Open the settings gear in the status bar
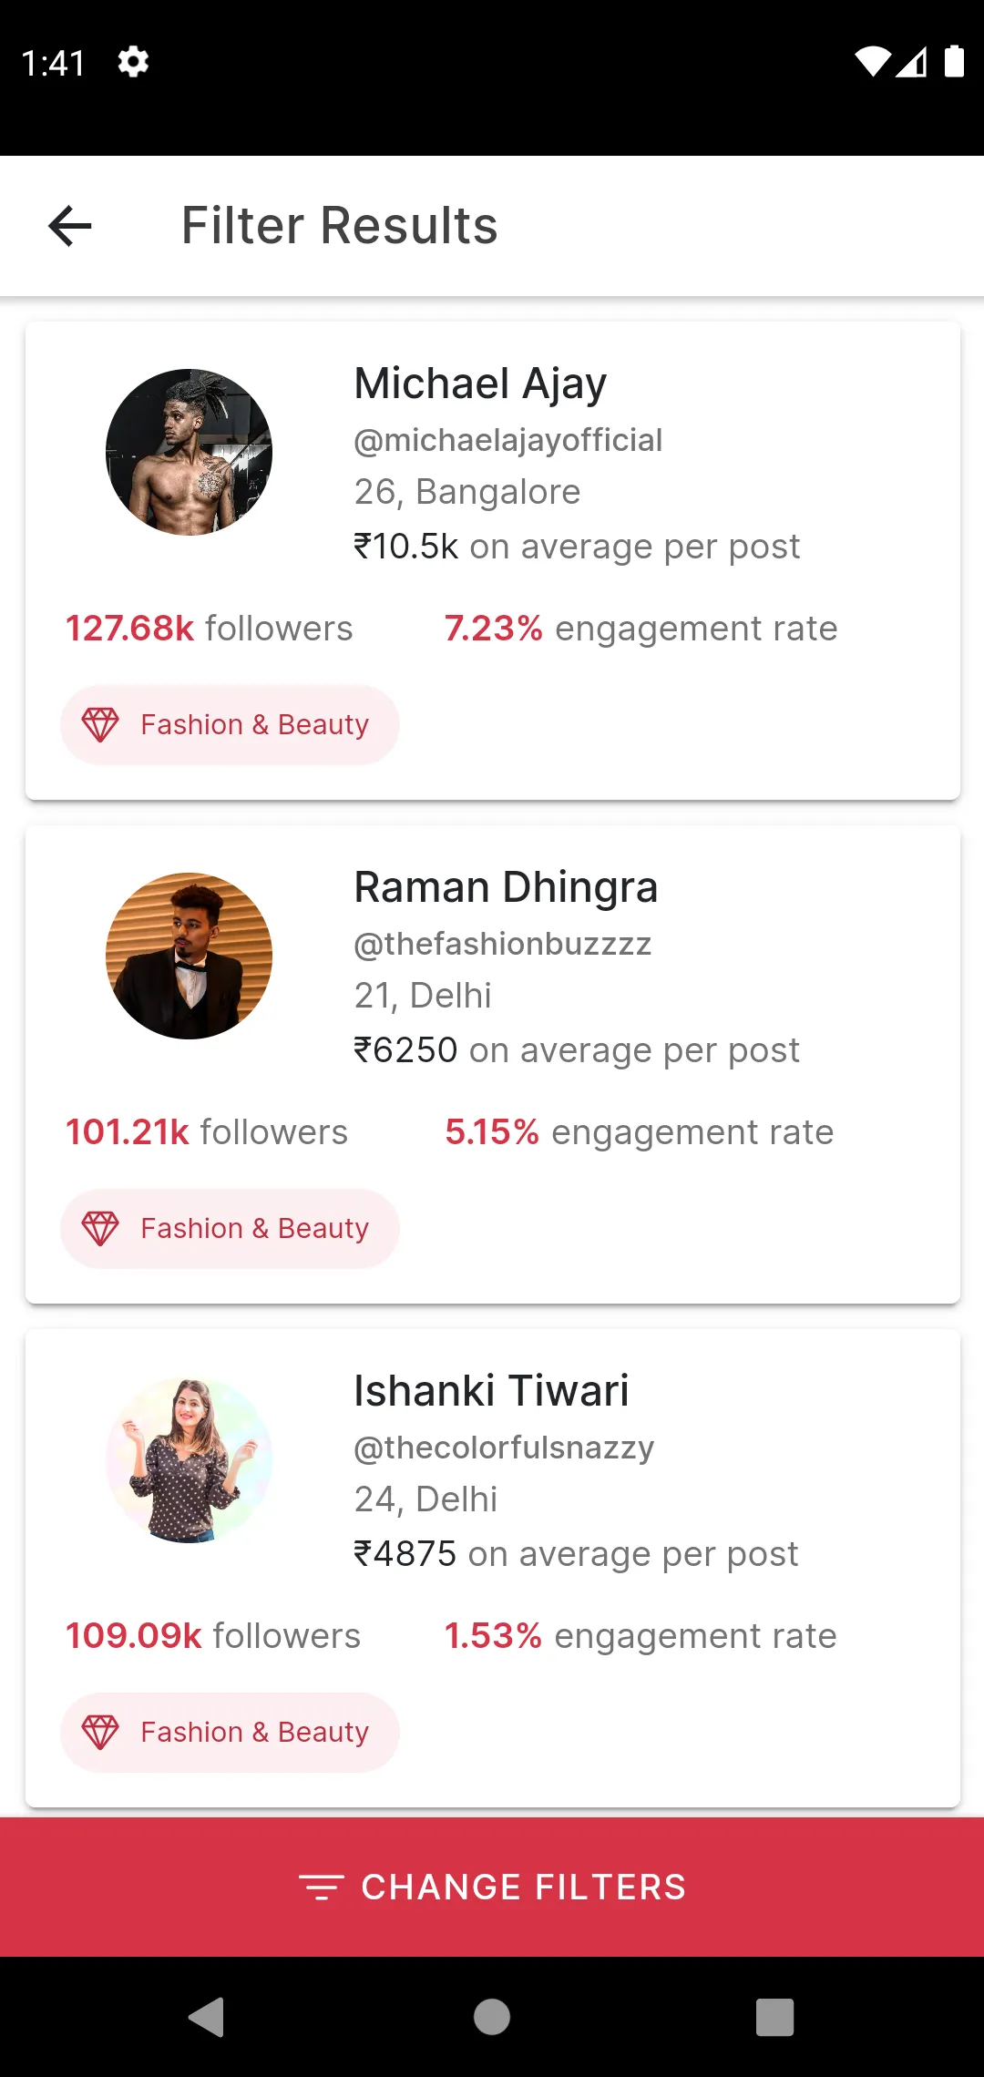Screen dimensions: 984x2077 click(x=133, y=62)
